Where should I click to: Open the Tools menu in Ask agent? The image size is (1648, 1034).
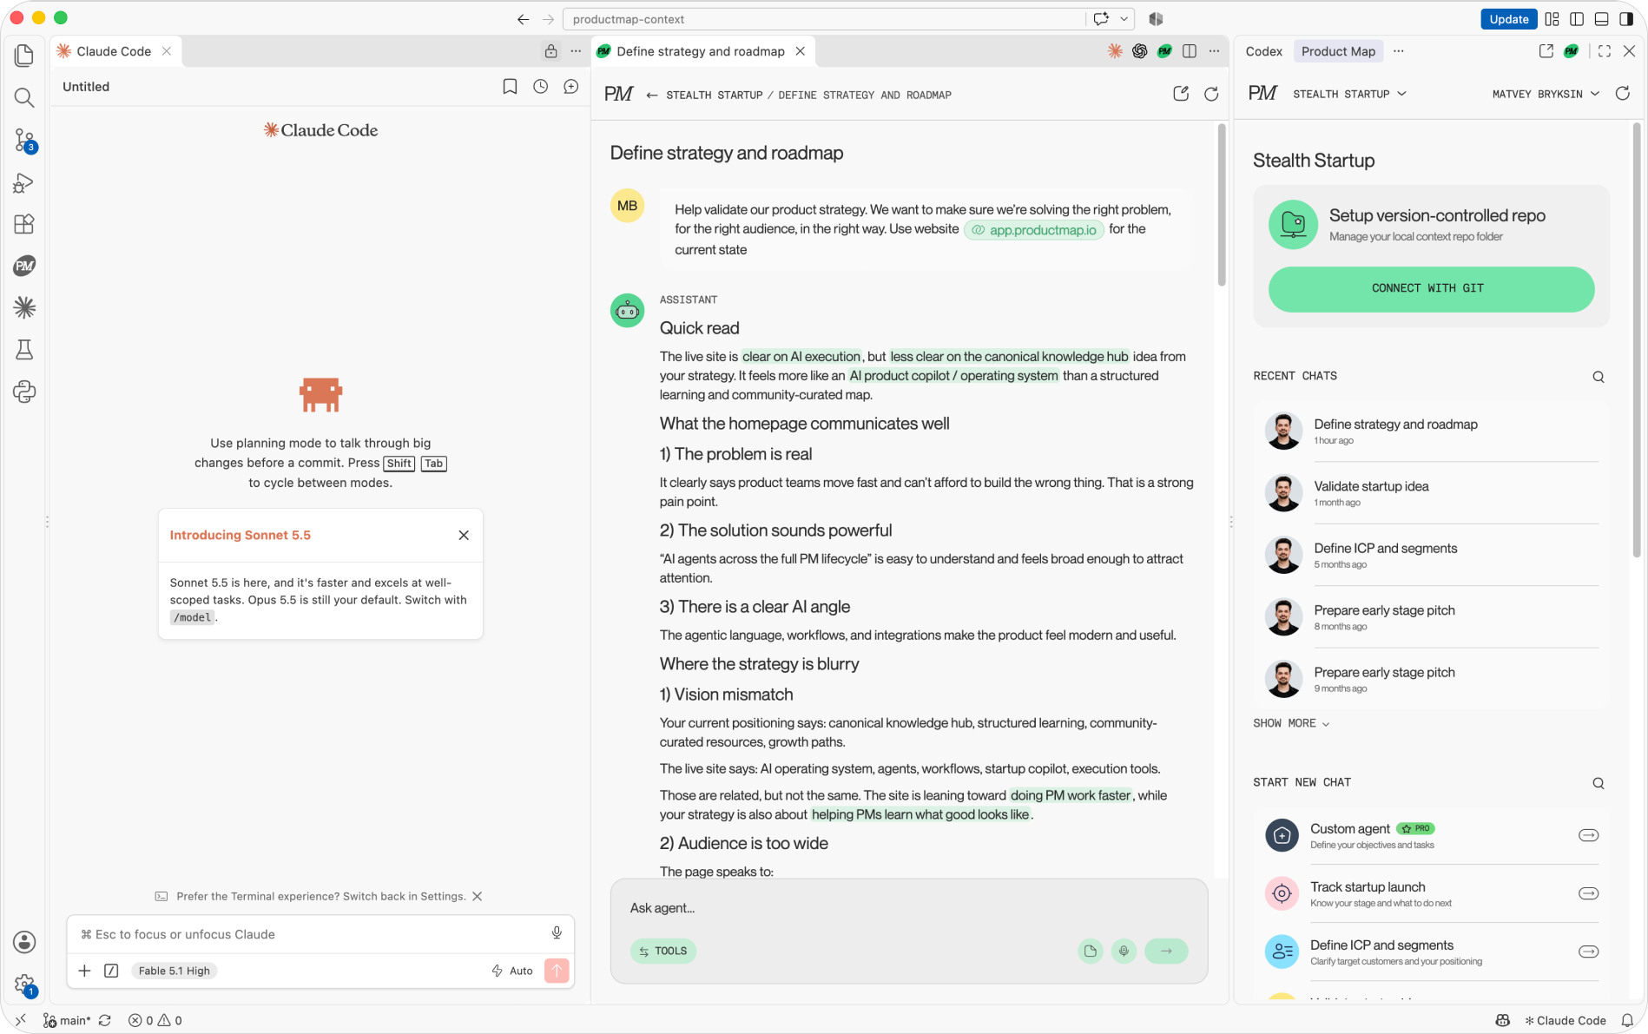point(663,951)
